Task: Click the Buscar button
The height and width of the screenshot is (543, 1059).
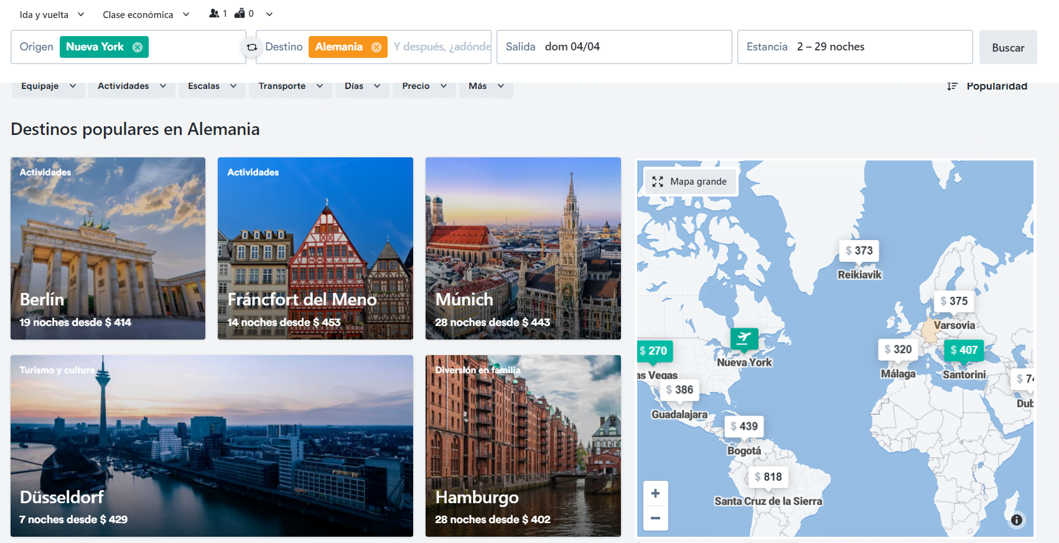Action: tap(1008, 47)
